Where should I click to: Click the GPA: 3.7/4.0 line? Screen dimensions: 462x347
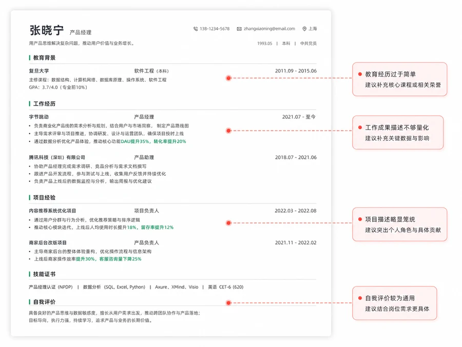click(58, 87)
